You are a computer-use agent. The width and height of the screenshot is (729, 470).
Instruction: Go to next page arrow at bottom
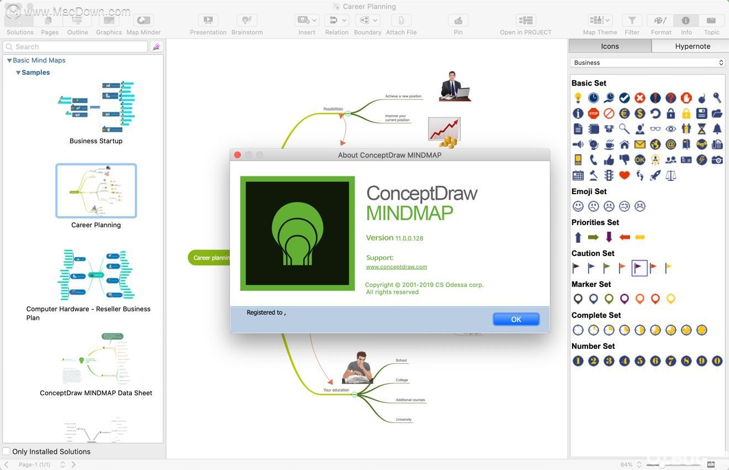[x=73, y=464]
